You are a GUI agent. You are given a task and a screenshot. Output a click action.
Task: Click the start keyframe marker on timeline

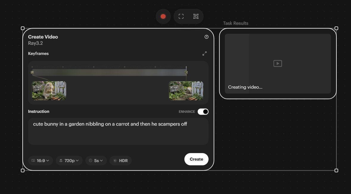click(32, 73)
